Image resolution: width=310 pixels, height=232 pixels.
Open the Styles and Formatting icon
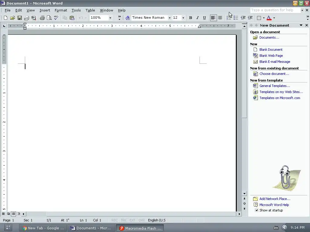(x=127, y=18)
